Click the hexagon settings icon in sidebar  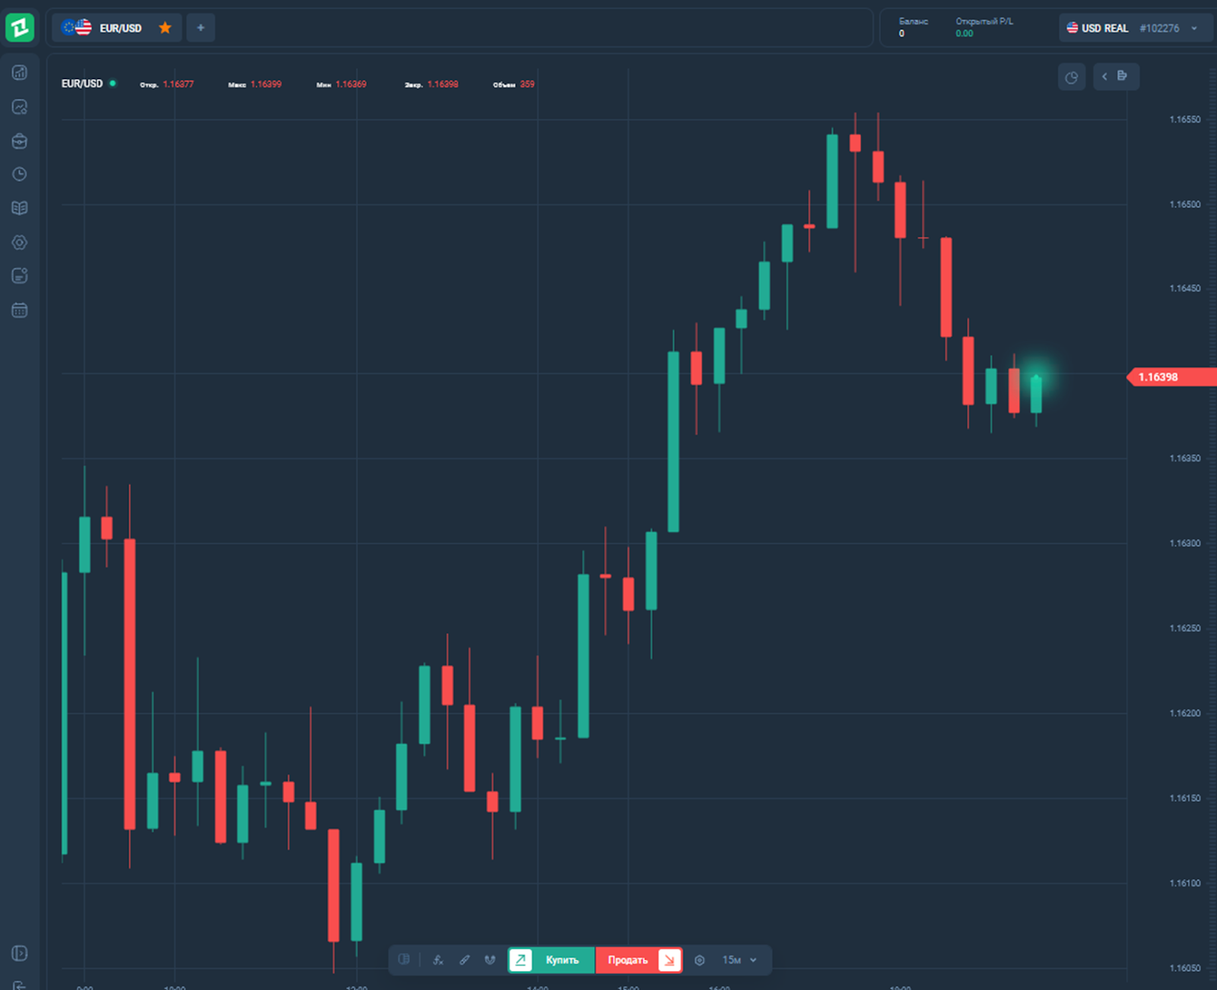(x=20, y=243)
